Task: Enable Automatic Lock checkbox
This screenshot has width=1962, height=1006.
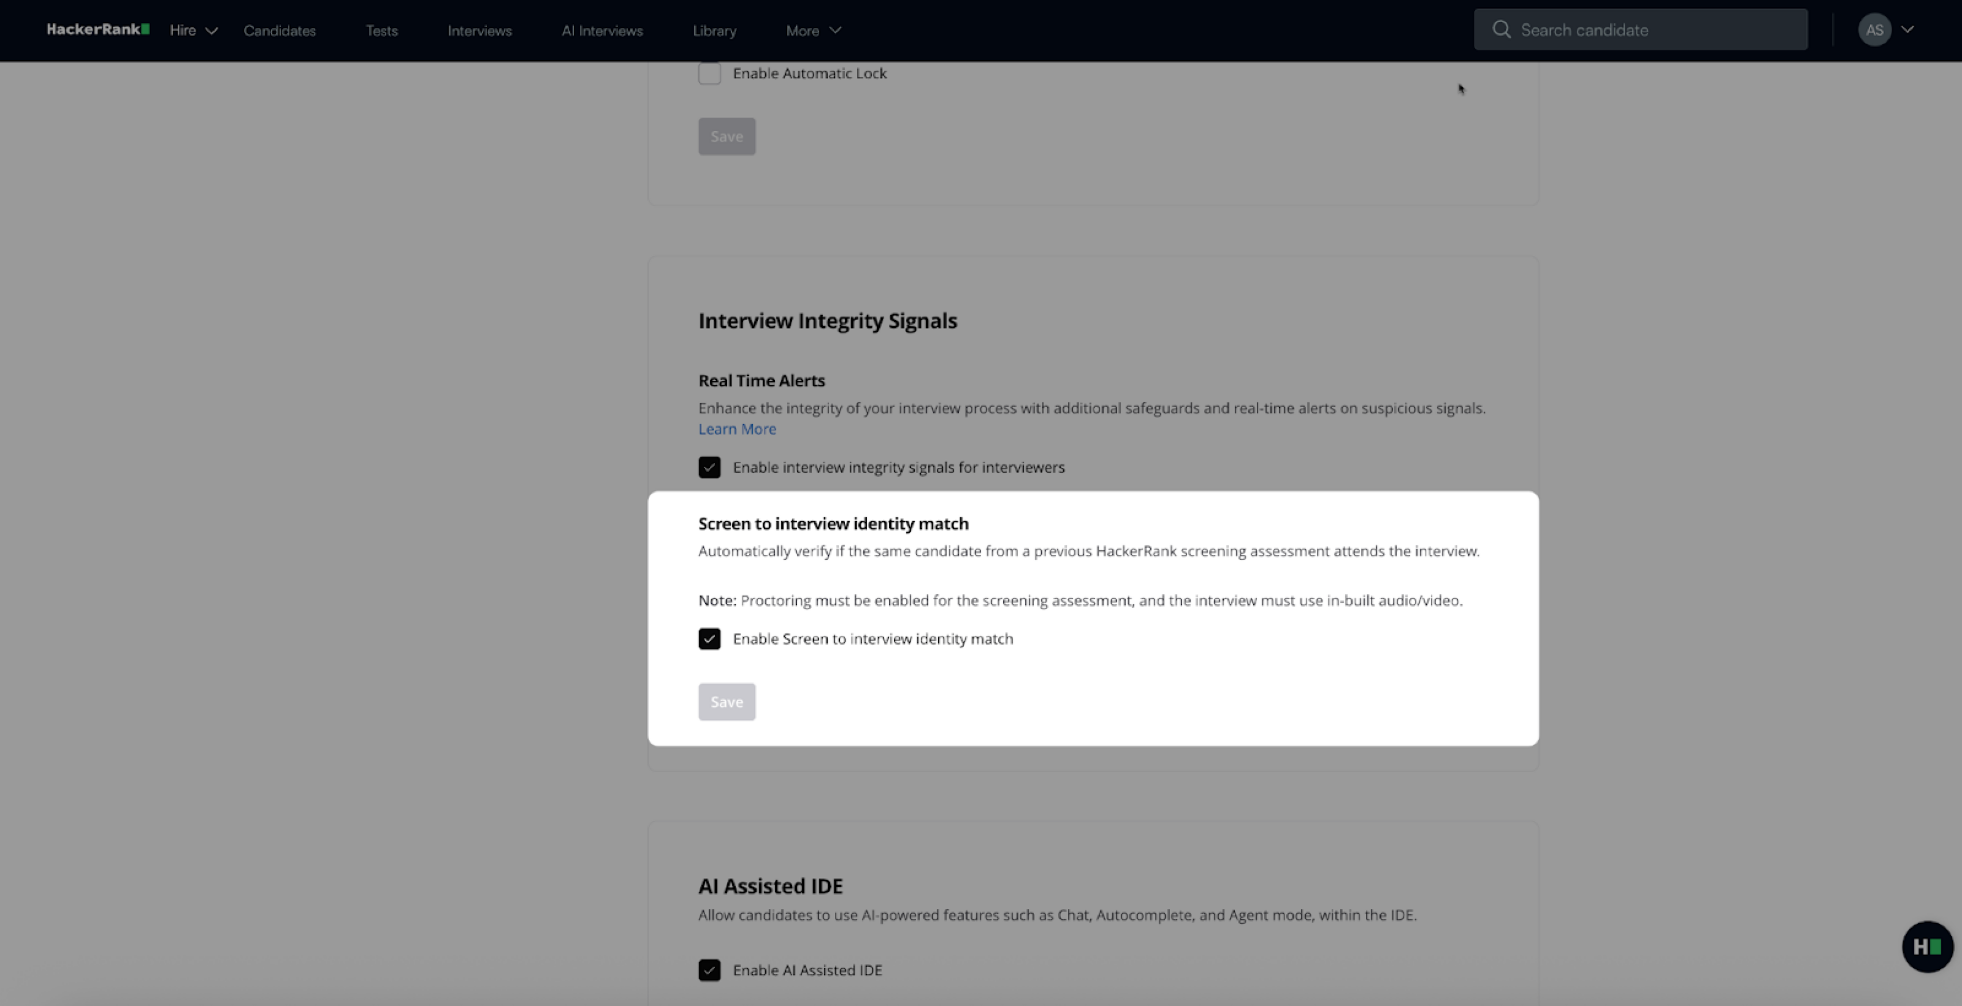Action: [709, 74]
